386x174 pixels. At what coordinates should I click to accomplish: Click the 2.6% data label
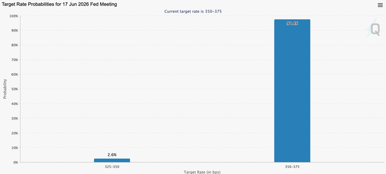click(x=112, y=155)
